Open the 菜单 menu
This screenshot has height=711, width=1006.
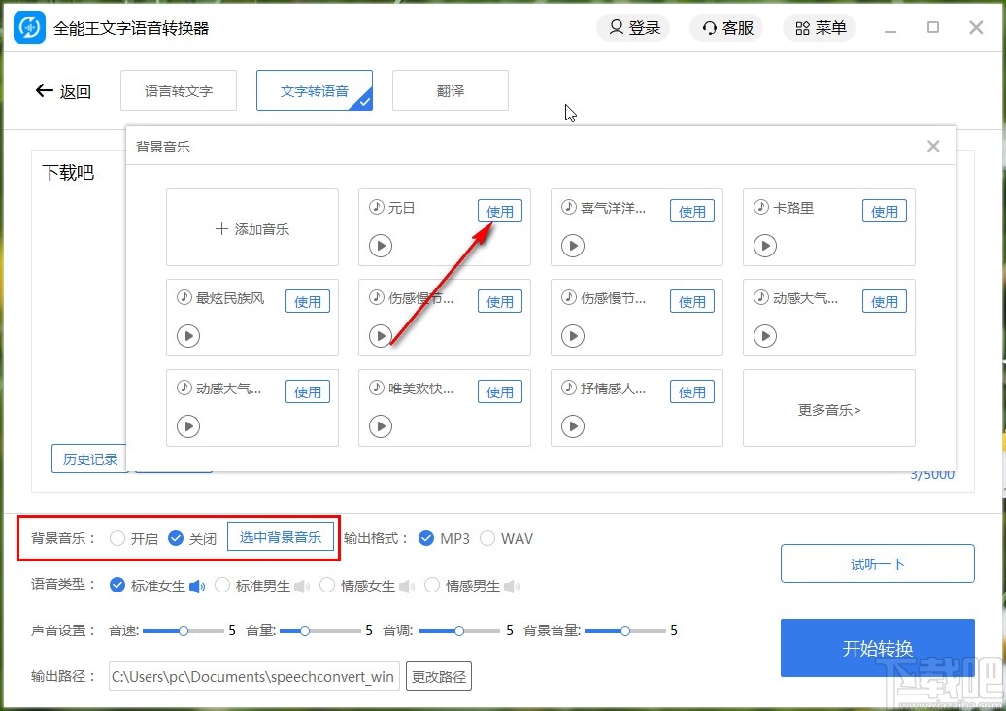tap(819, 27)
